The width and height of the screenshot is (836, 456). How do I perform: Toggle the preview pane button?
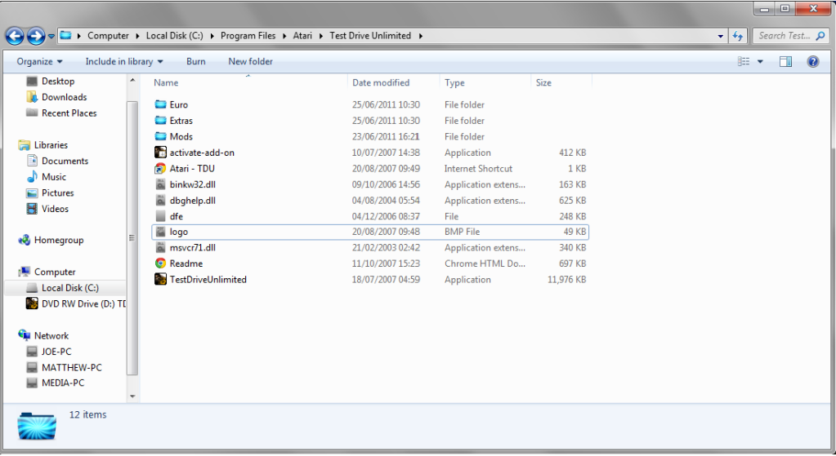pyautogui.click(x=785, y=61)
